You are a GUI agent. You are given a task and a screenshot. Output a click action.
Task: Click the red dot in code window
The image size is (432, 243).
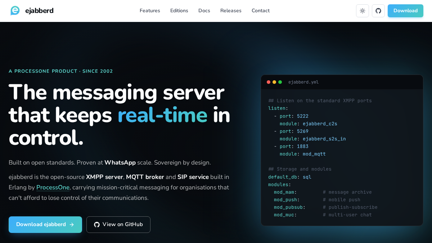269,82
